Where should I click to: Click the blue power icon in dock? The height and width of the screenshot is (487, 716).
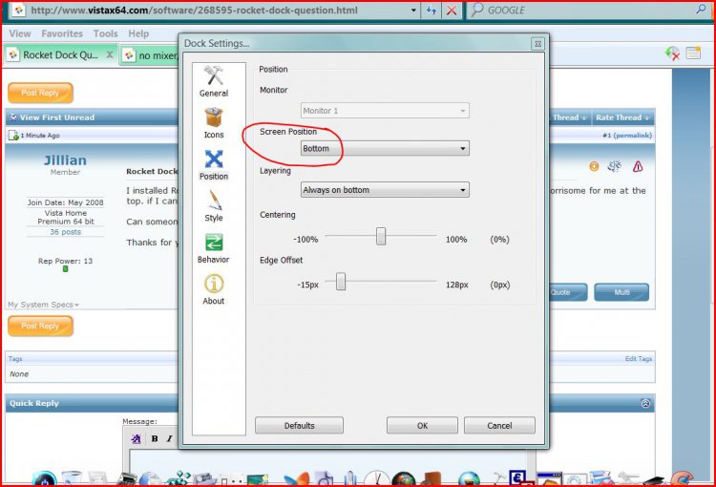[44, 478]
